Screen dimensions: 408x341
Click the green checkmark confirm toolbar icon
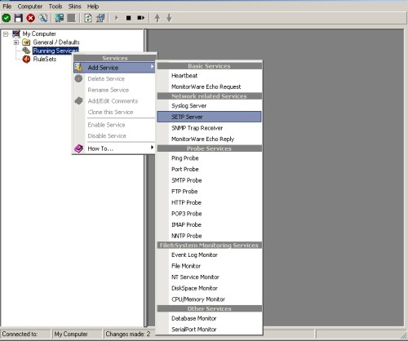click(7, 18)
